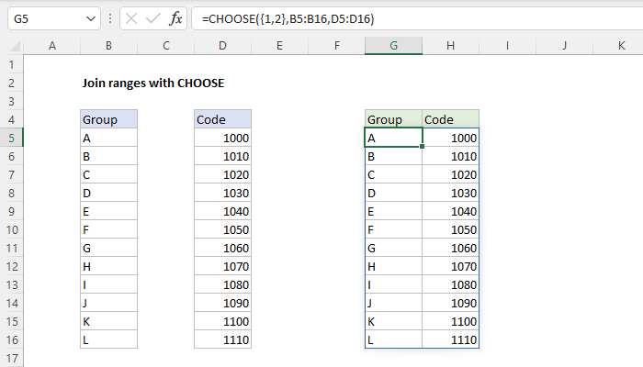Select cell with letter L in column G
Screen dimensions: 643x367
393,339
